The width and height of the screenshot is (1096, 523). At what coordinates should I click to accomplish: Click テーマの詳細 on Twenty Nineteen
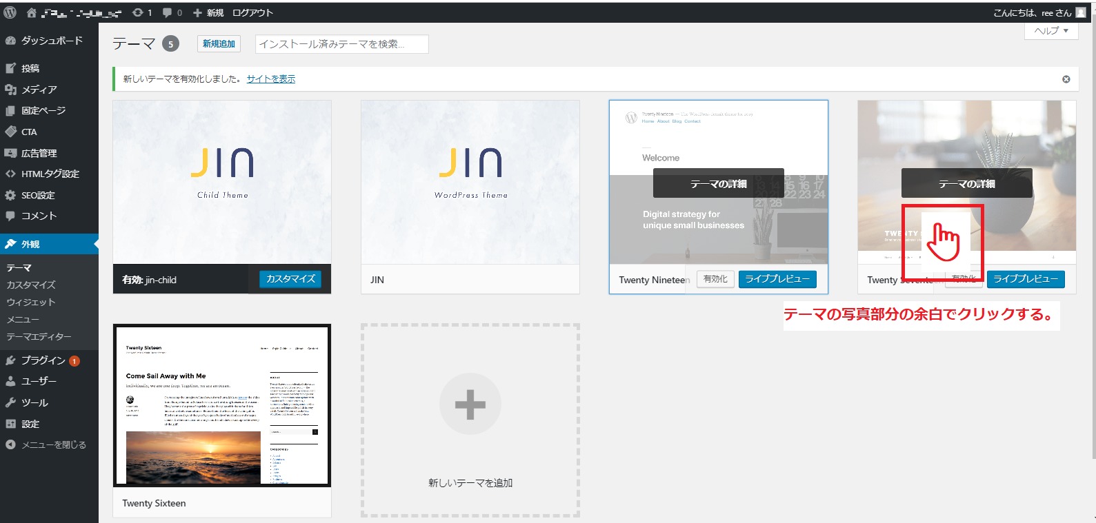(719, 183)
